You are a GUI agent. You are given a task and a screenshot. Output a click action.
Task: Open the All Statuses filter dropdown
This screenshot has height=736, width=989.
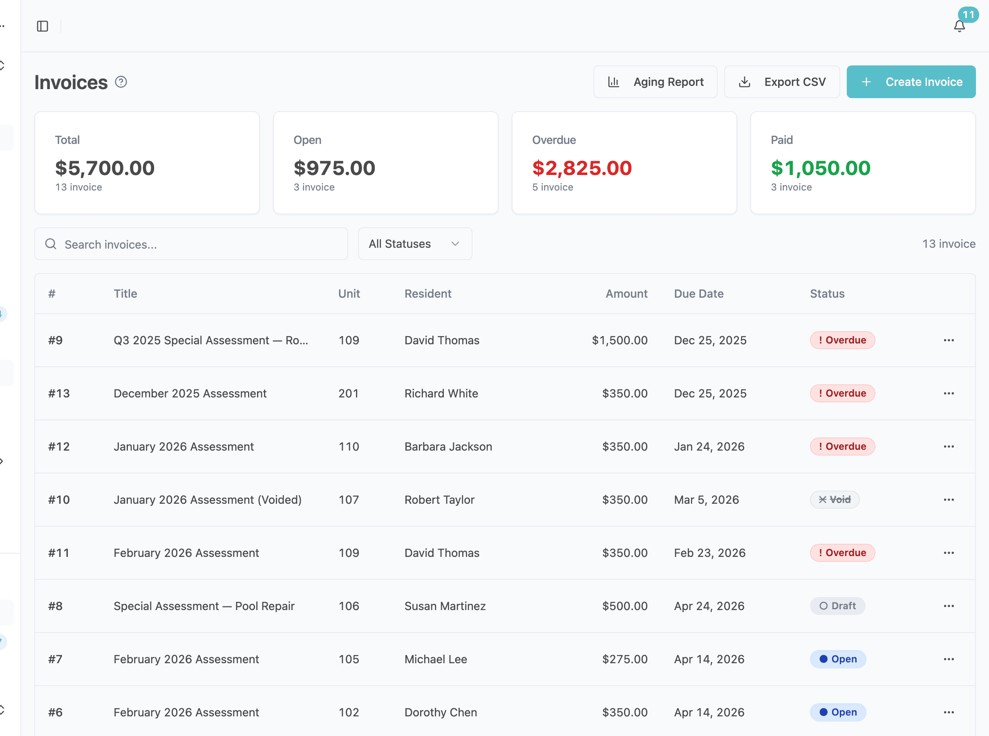point(414,244)
